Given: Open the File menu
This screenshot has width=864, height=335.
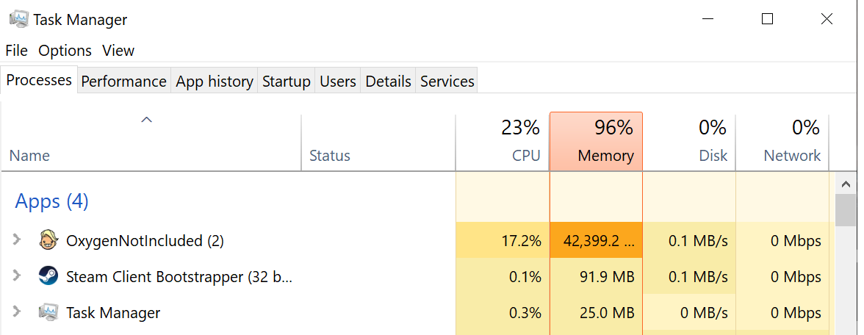Looking at the screenshot, I should point(16,51).
